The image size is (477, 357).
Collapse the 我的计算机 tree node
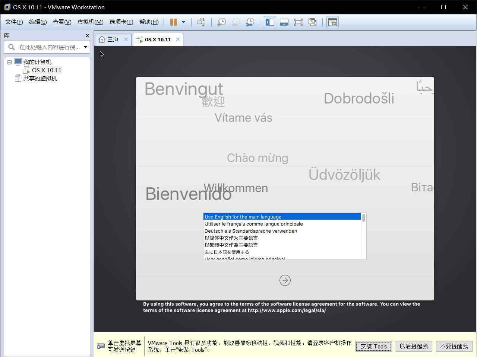[x=9, y=62]
